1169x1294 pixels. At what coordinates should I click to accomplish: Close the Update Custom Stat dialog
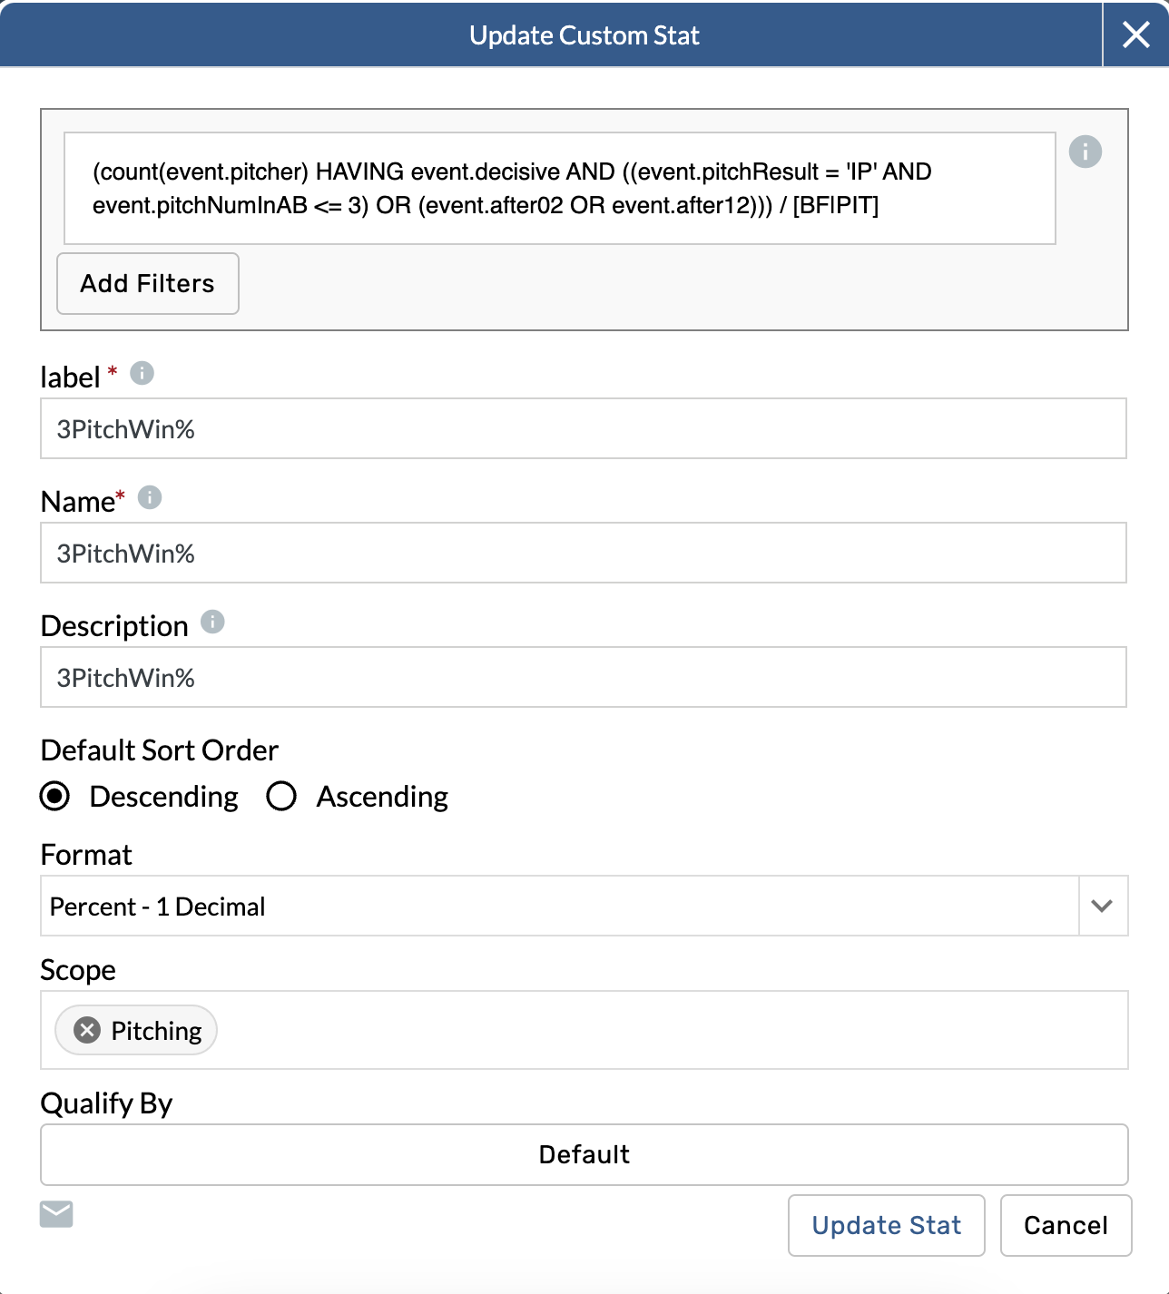coord(1135,34)
